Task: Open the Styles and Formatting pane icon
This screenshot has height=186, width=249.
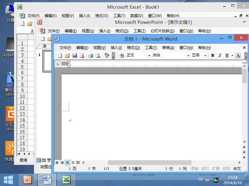Action: [x=122, y=55]
